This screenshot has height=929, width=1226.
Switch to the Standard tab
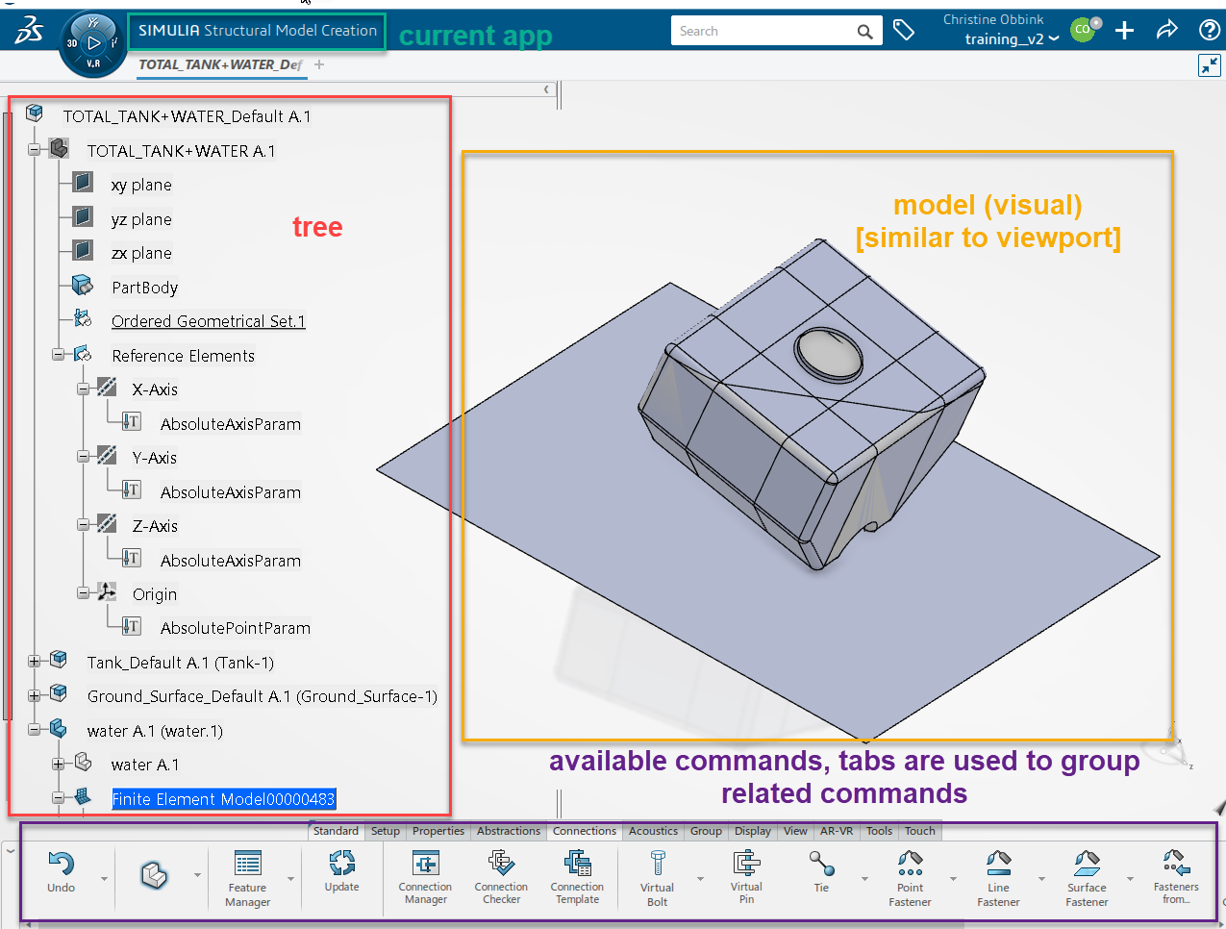[336, 831]
